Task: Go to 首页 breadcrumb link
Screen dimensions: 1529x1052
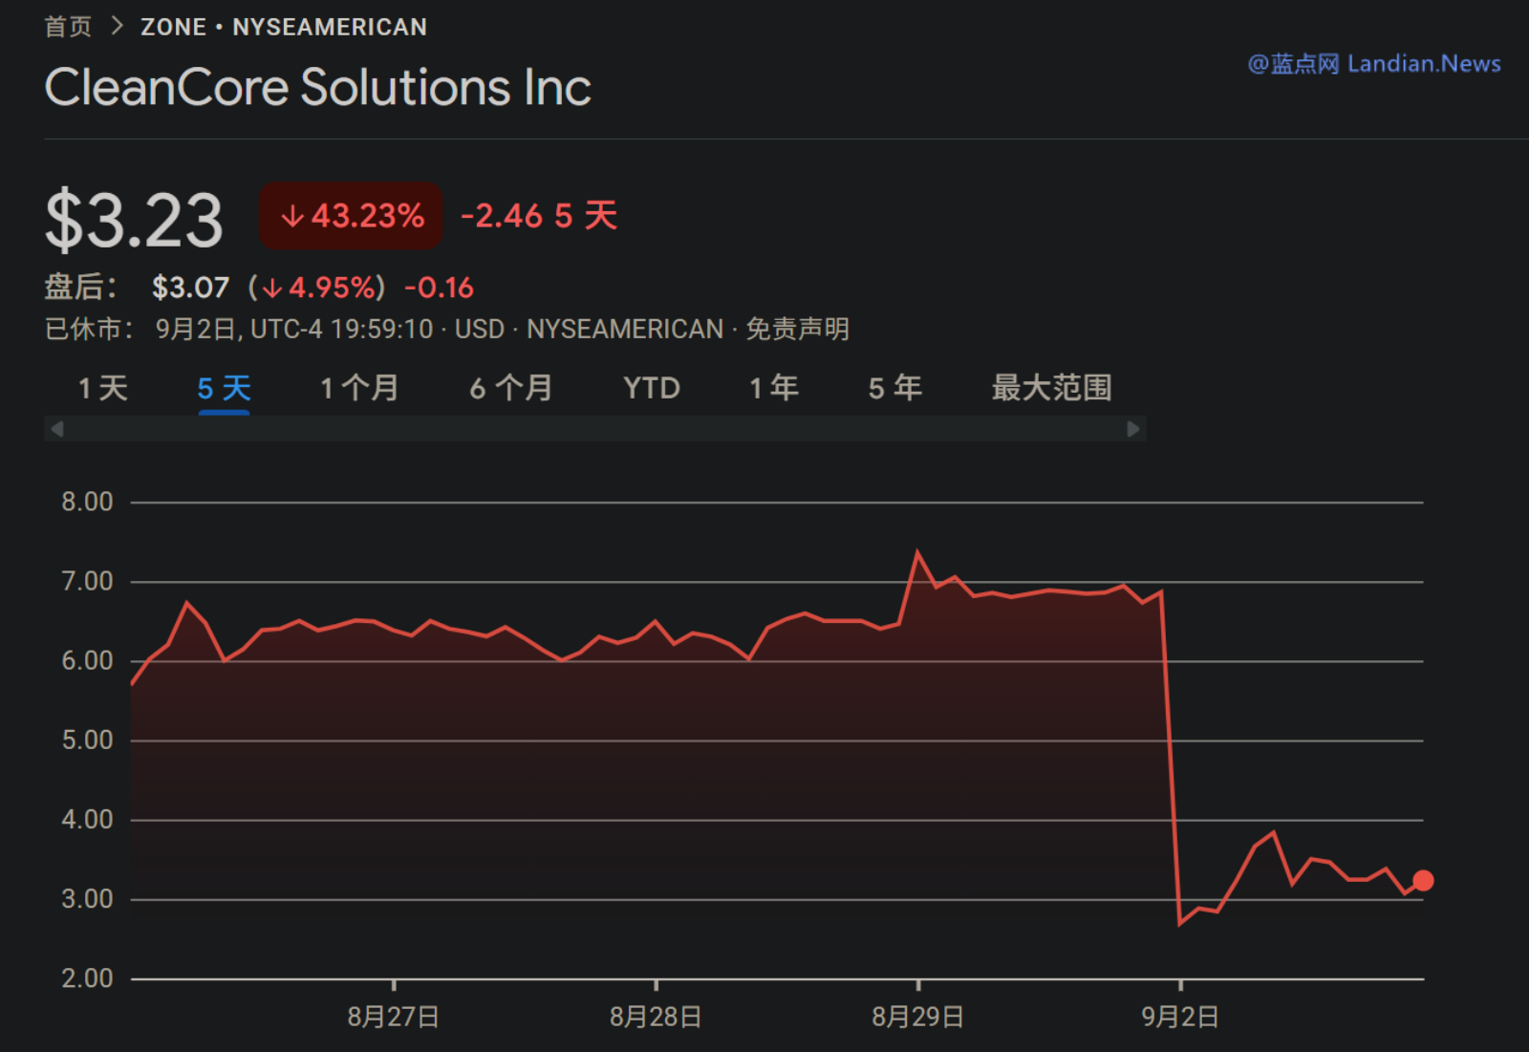Action: [x=68, y=27]
